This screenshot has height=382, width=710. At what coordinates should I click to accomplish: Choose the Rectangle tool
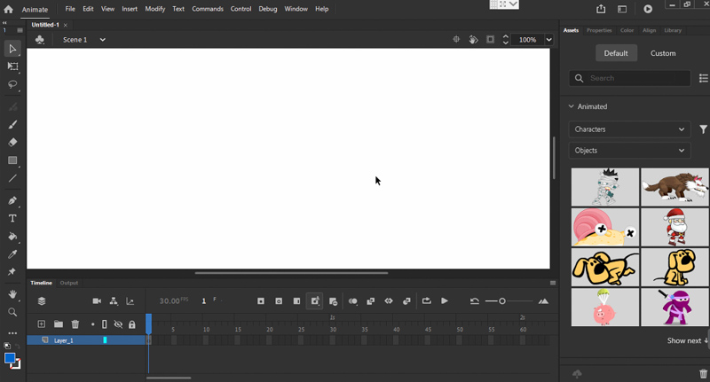pos(12,160)
